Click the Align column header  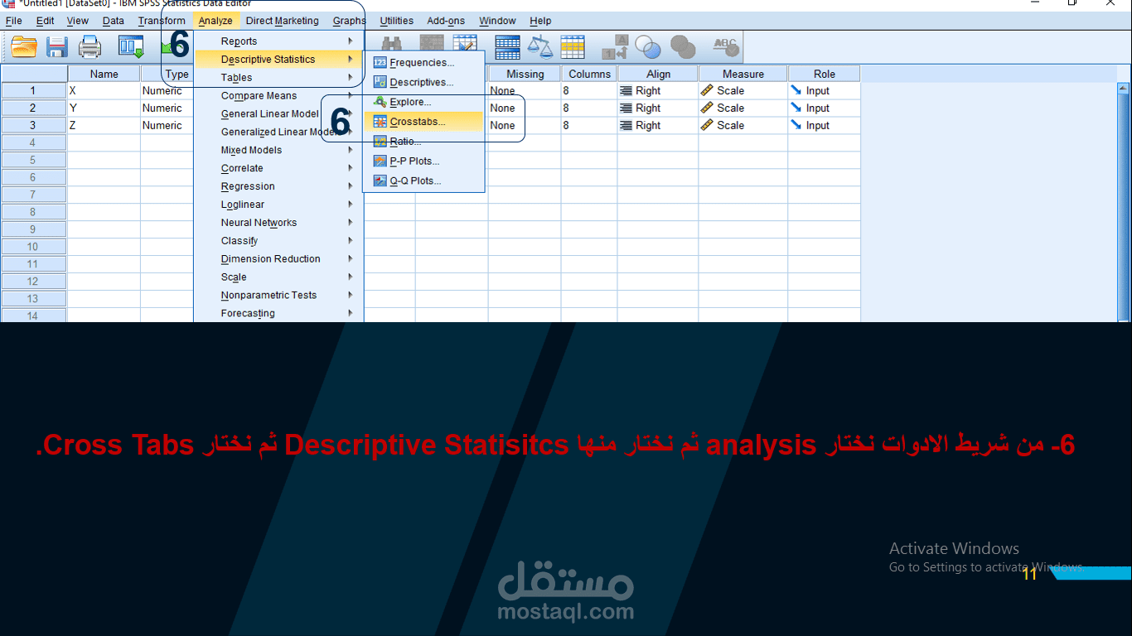(x=659, y=74)
